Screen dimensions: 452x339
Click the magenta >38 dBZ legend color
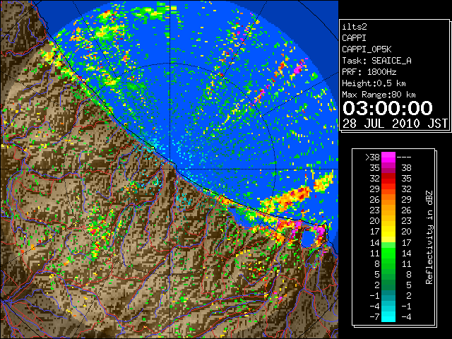pos(388,157)
